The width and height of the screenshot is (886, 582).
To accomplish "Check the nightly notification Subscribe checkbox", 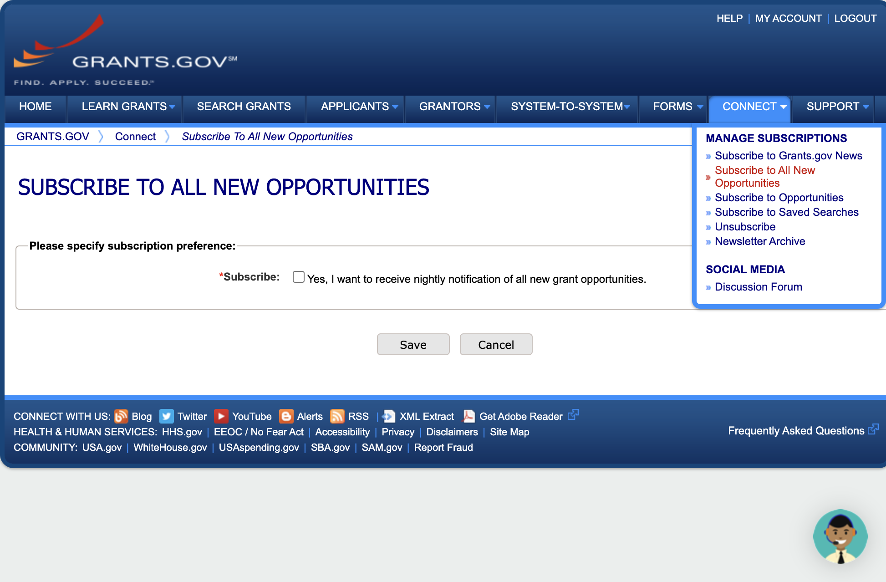I will click(x=299, y=277).
